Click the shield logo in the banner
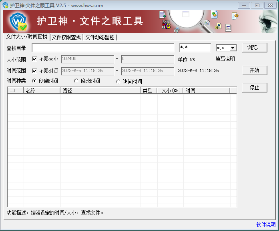This screenshot has width=279, height=231. 18,22
